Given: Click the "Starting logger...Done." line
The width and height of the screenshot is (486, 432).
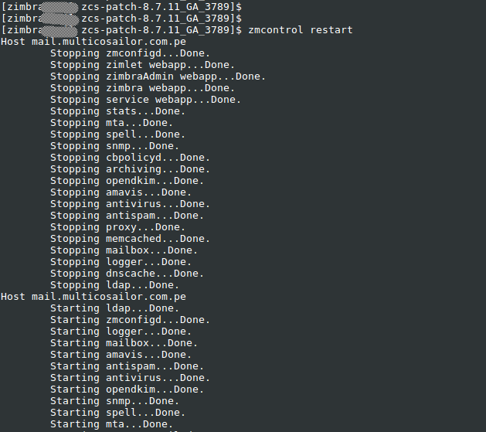Looking at the screenshot, I should 121,332.
